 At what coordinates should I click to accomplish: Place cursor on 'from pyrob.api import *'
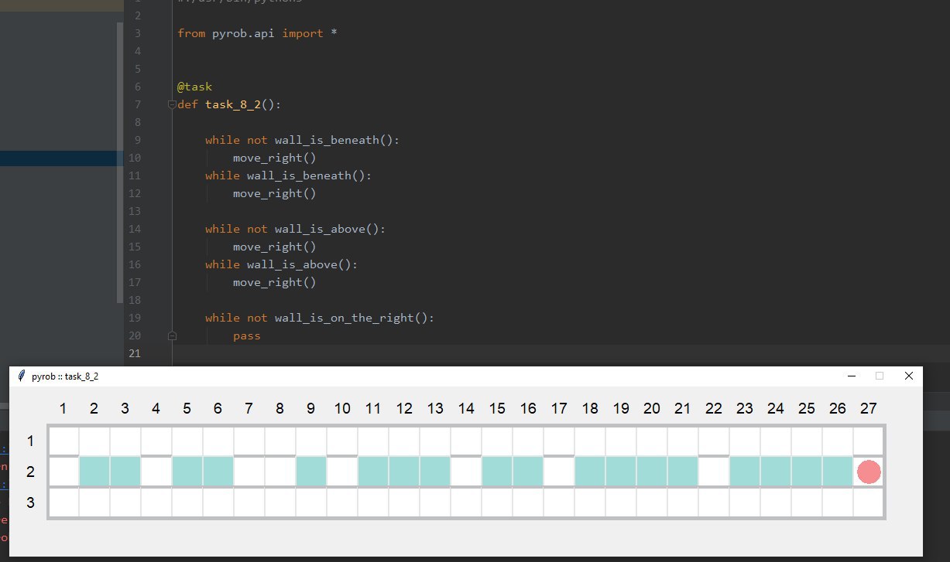257,33
